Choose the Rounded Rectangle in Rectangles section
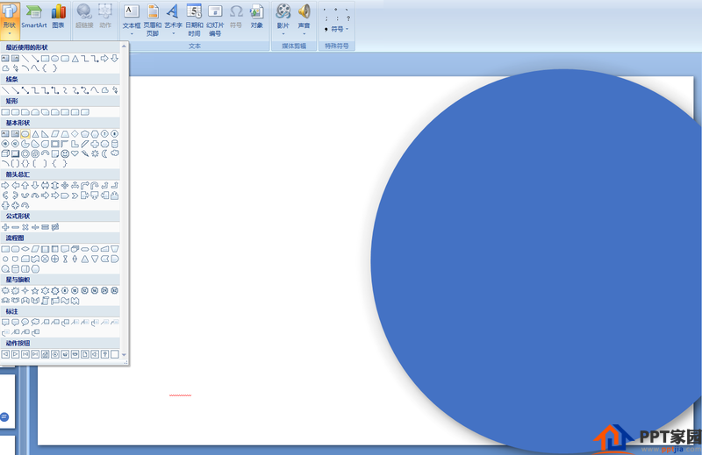 tap(15, 112)
